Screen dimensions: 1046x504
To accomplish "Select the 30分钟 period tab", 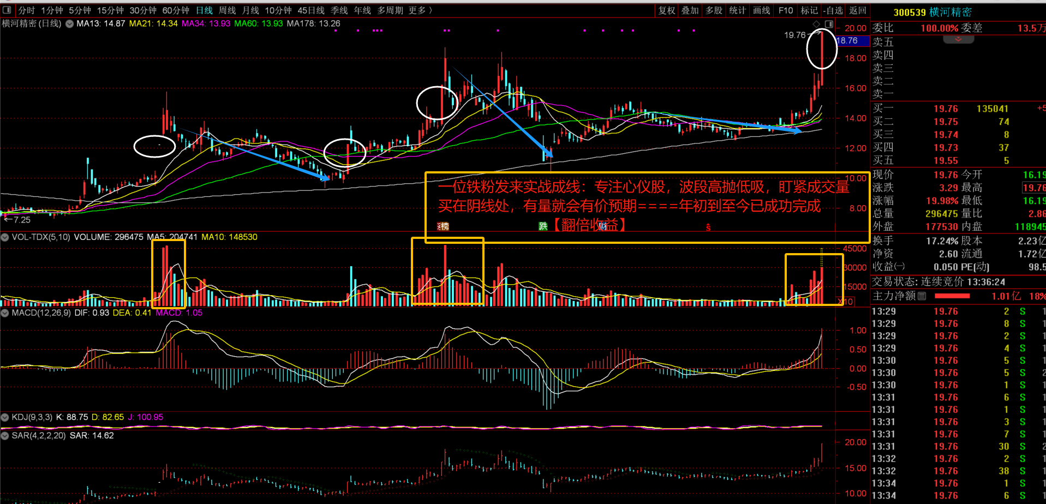I will point(143,10).
